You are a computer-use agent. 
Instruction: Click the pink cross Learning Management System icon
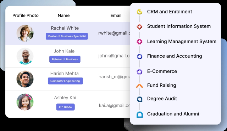[139, 42]
